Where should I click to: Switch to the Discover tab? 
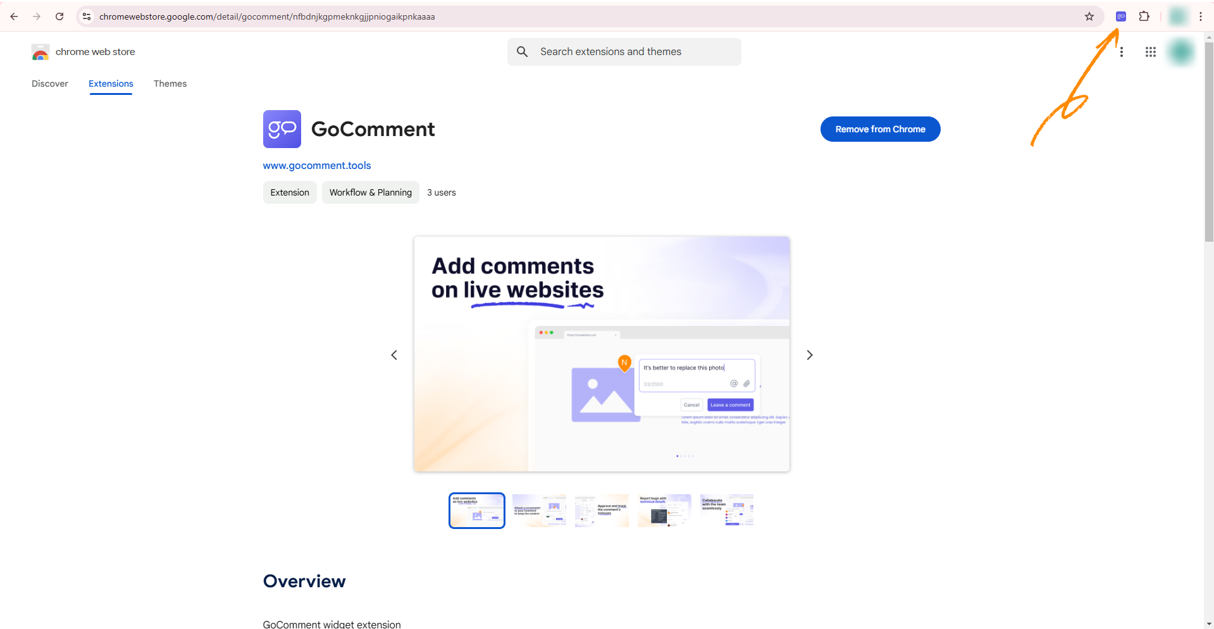(x=50, y=84)
